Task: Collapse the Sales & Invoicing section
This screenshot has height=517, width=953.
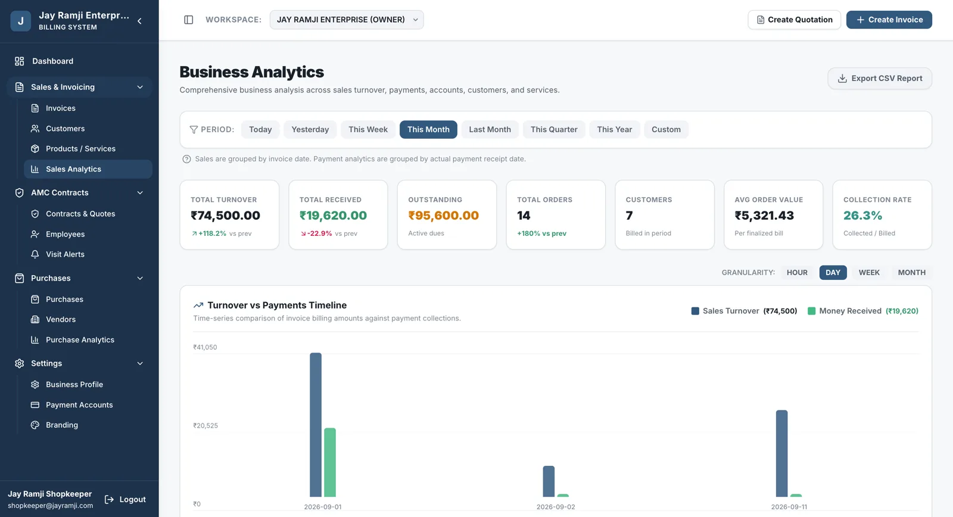Action: coord(140,87)
